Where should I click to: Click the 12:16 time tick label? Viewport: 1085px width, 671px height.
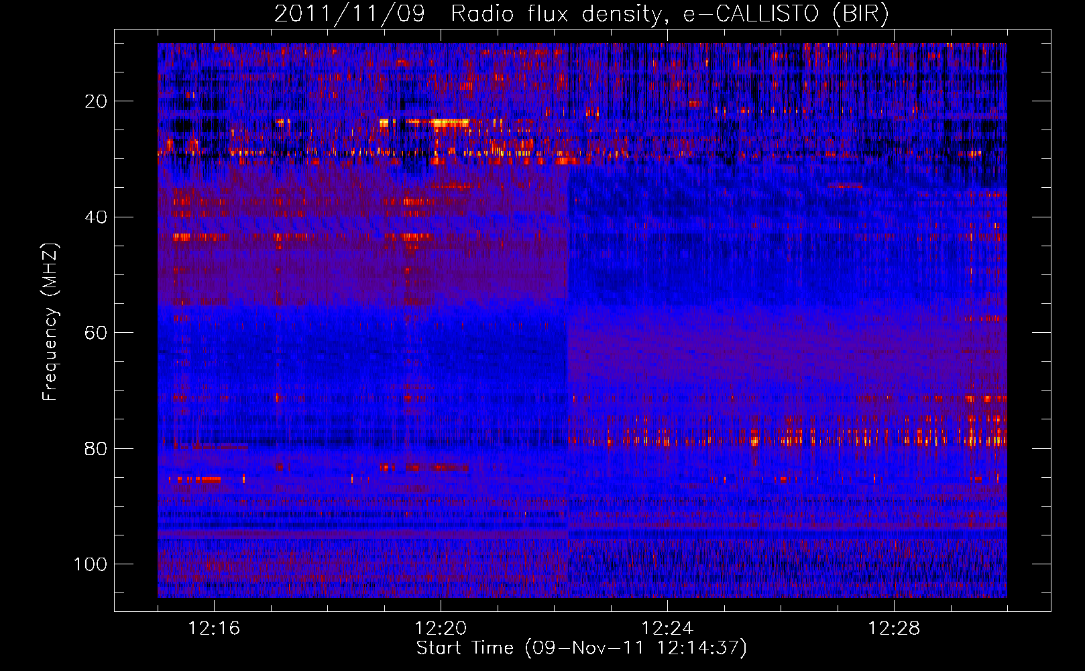tap(214, 629)
